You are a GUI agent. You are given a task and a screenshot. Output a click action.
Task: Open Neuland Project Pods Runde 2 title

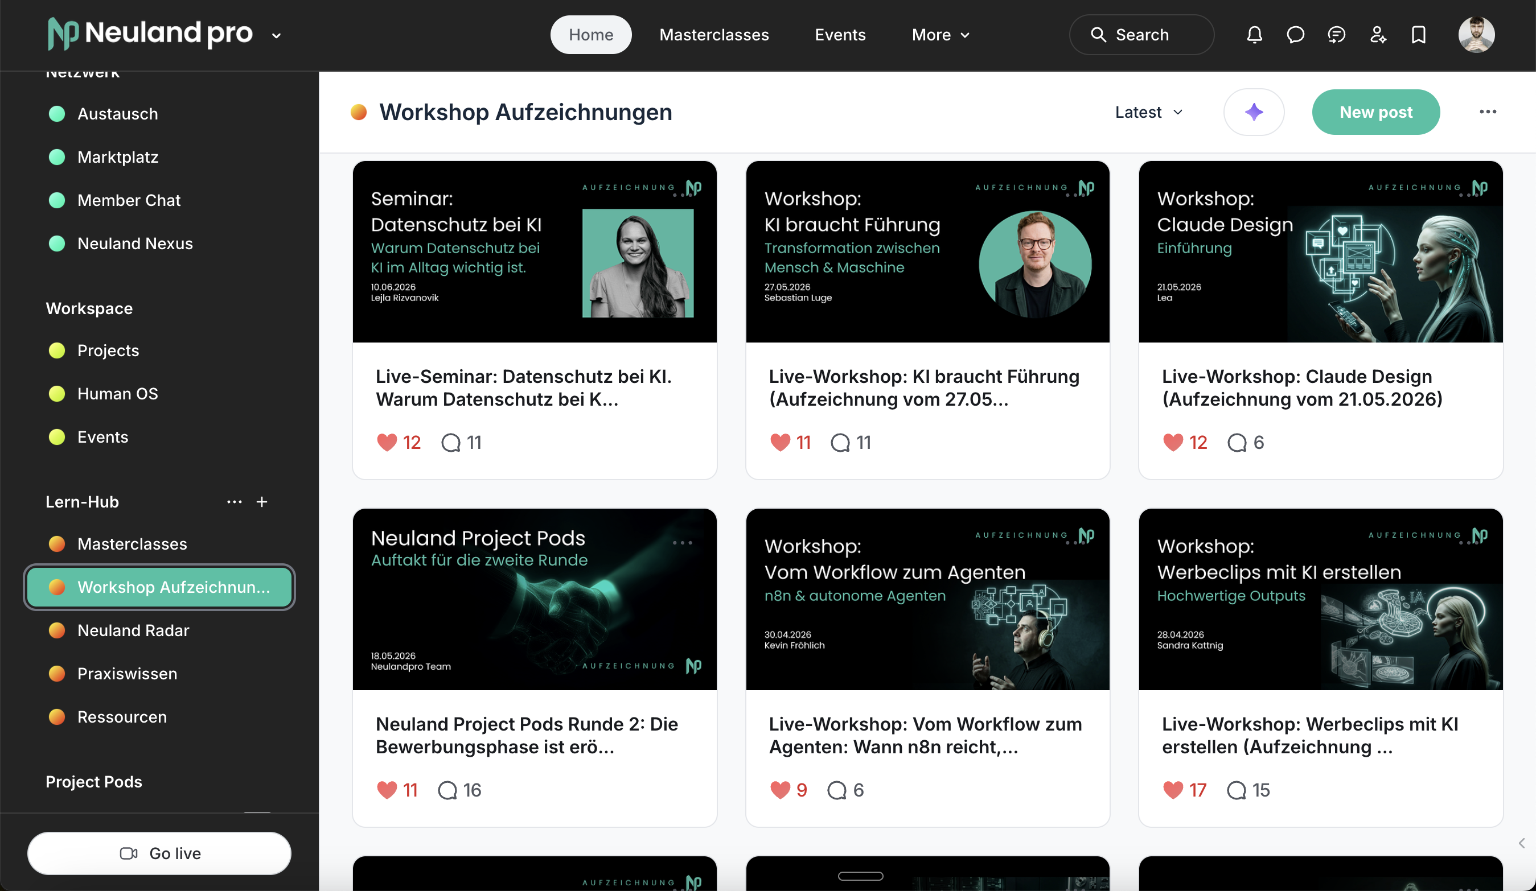[527, 736]
